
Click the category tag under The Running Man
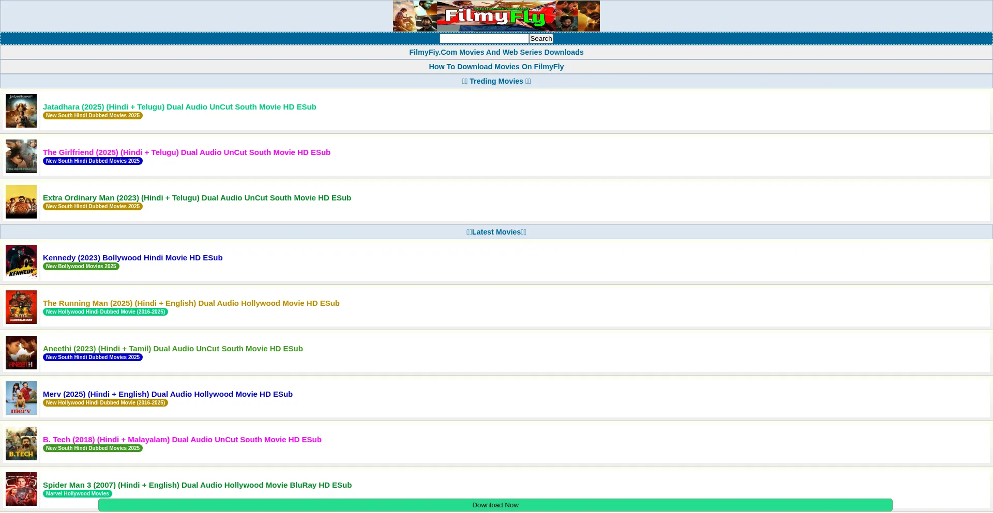[x=106, y=312]
